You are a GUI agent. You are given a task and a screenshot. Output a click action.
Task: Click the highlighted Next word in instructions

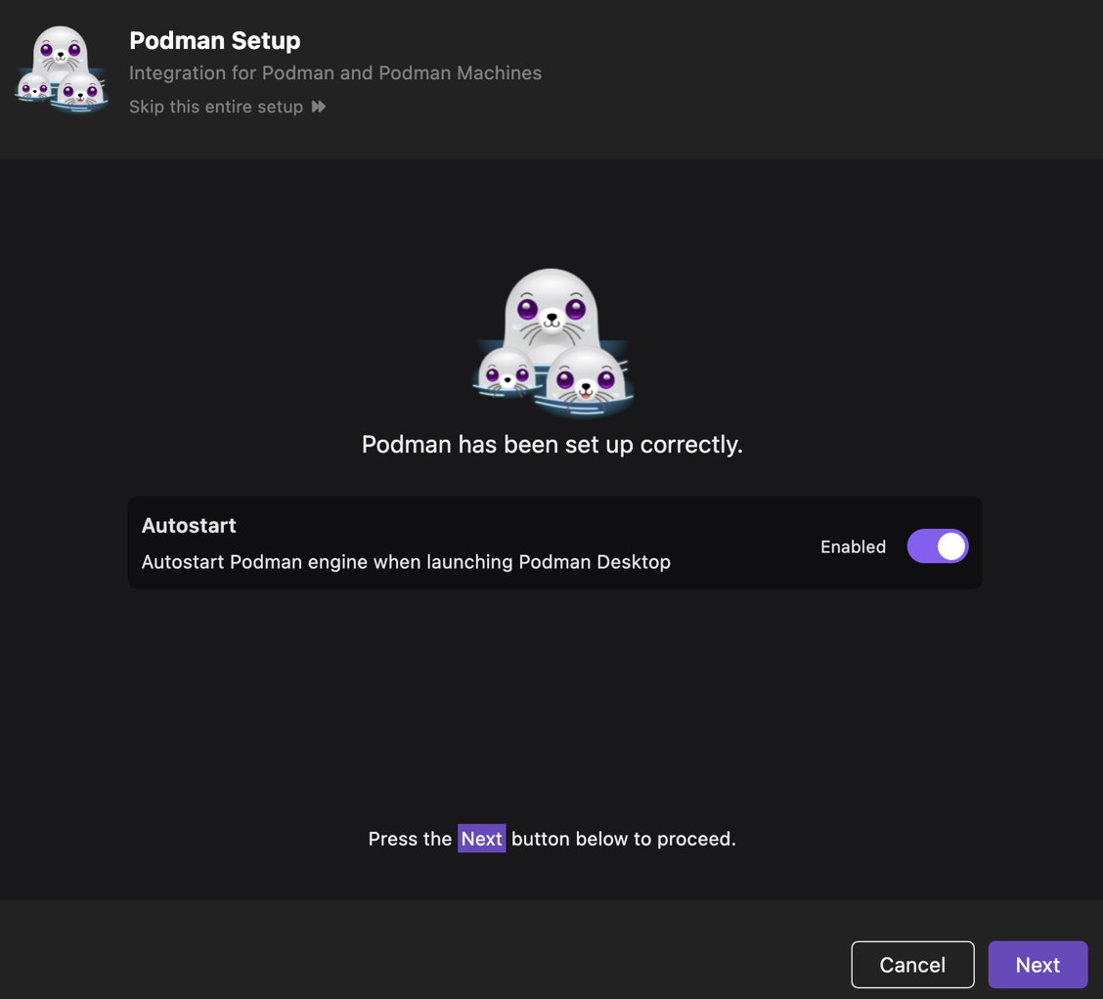(481, 839)
